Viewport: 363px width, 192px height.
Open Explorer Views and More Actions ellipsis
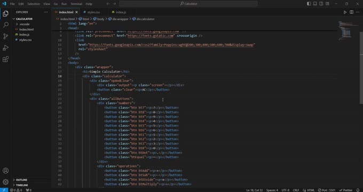click(x=46, y=12)
